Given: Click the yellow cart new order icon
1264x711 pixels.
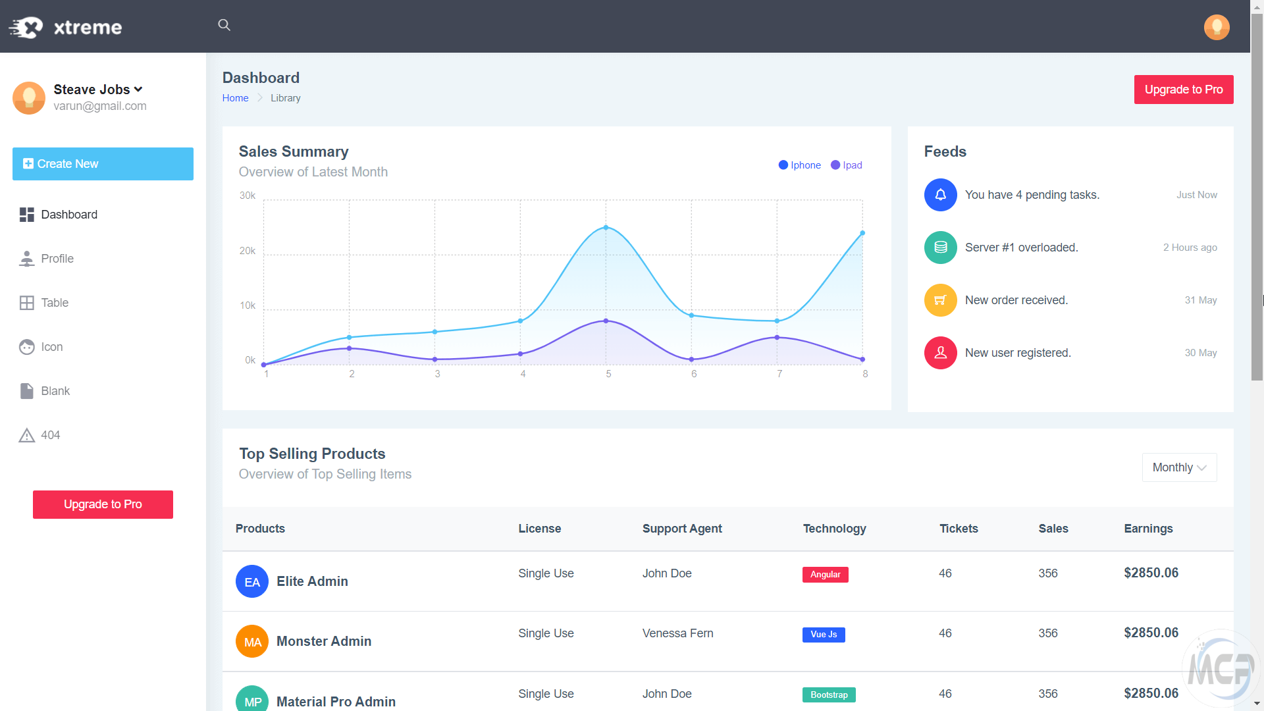Looking at the screenshot, I should [x=940, y=300].
